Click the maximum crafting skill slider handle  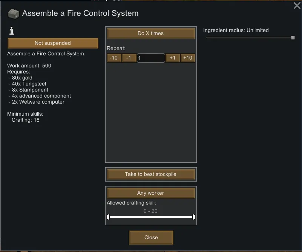point(194,217)
